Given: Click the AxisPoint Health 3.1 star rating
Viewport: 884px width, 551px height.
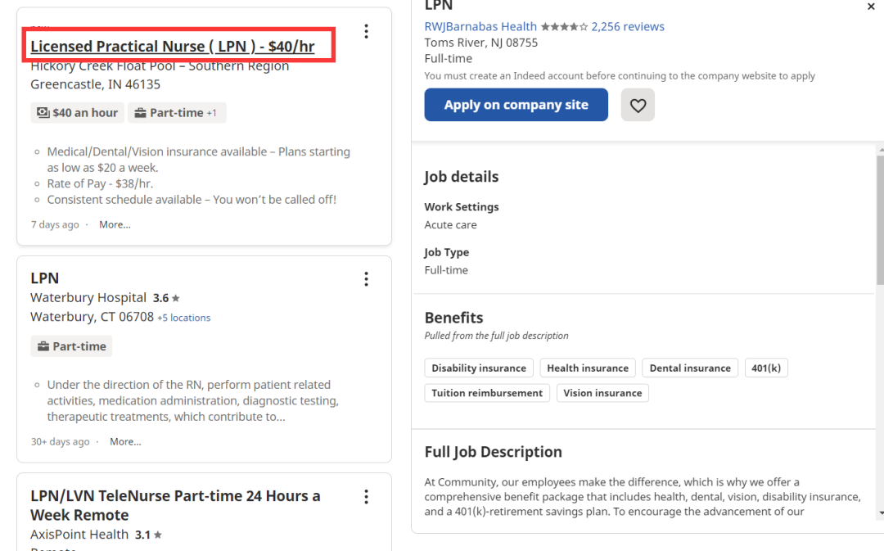Looking at the screenshot, I should 148,535.
